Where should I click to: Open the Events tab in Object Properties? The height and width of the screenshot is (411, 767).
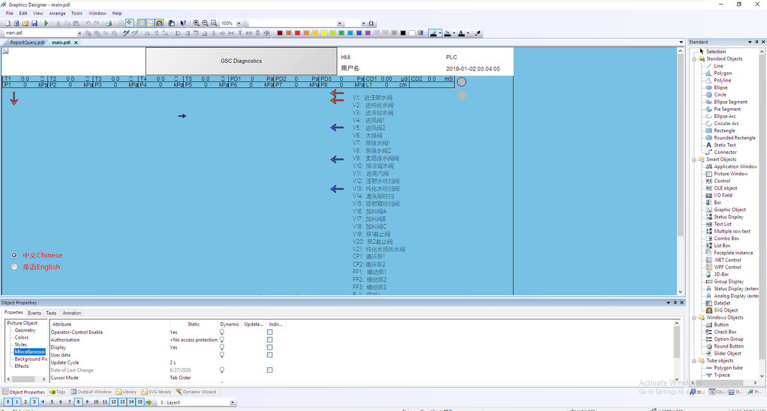point(35,313)
